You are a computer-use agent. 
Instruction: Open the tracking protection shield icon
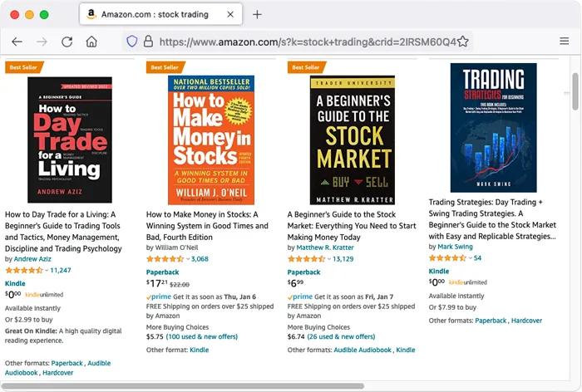pos(131,42)
